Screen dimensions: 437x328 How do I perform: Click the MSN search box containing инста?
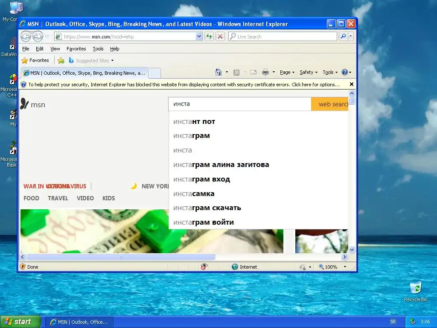click(x=240, y=104)
